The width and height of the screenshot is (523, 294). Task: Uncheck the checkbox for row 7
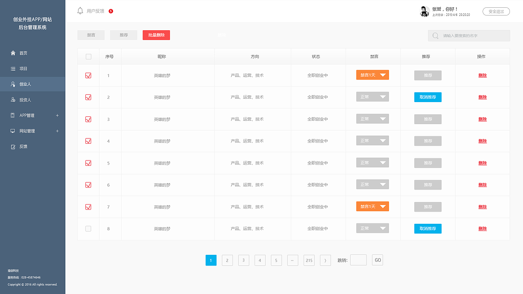pos(88,207)
